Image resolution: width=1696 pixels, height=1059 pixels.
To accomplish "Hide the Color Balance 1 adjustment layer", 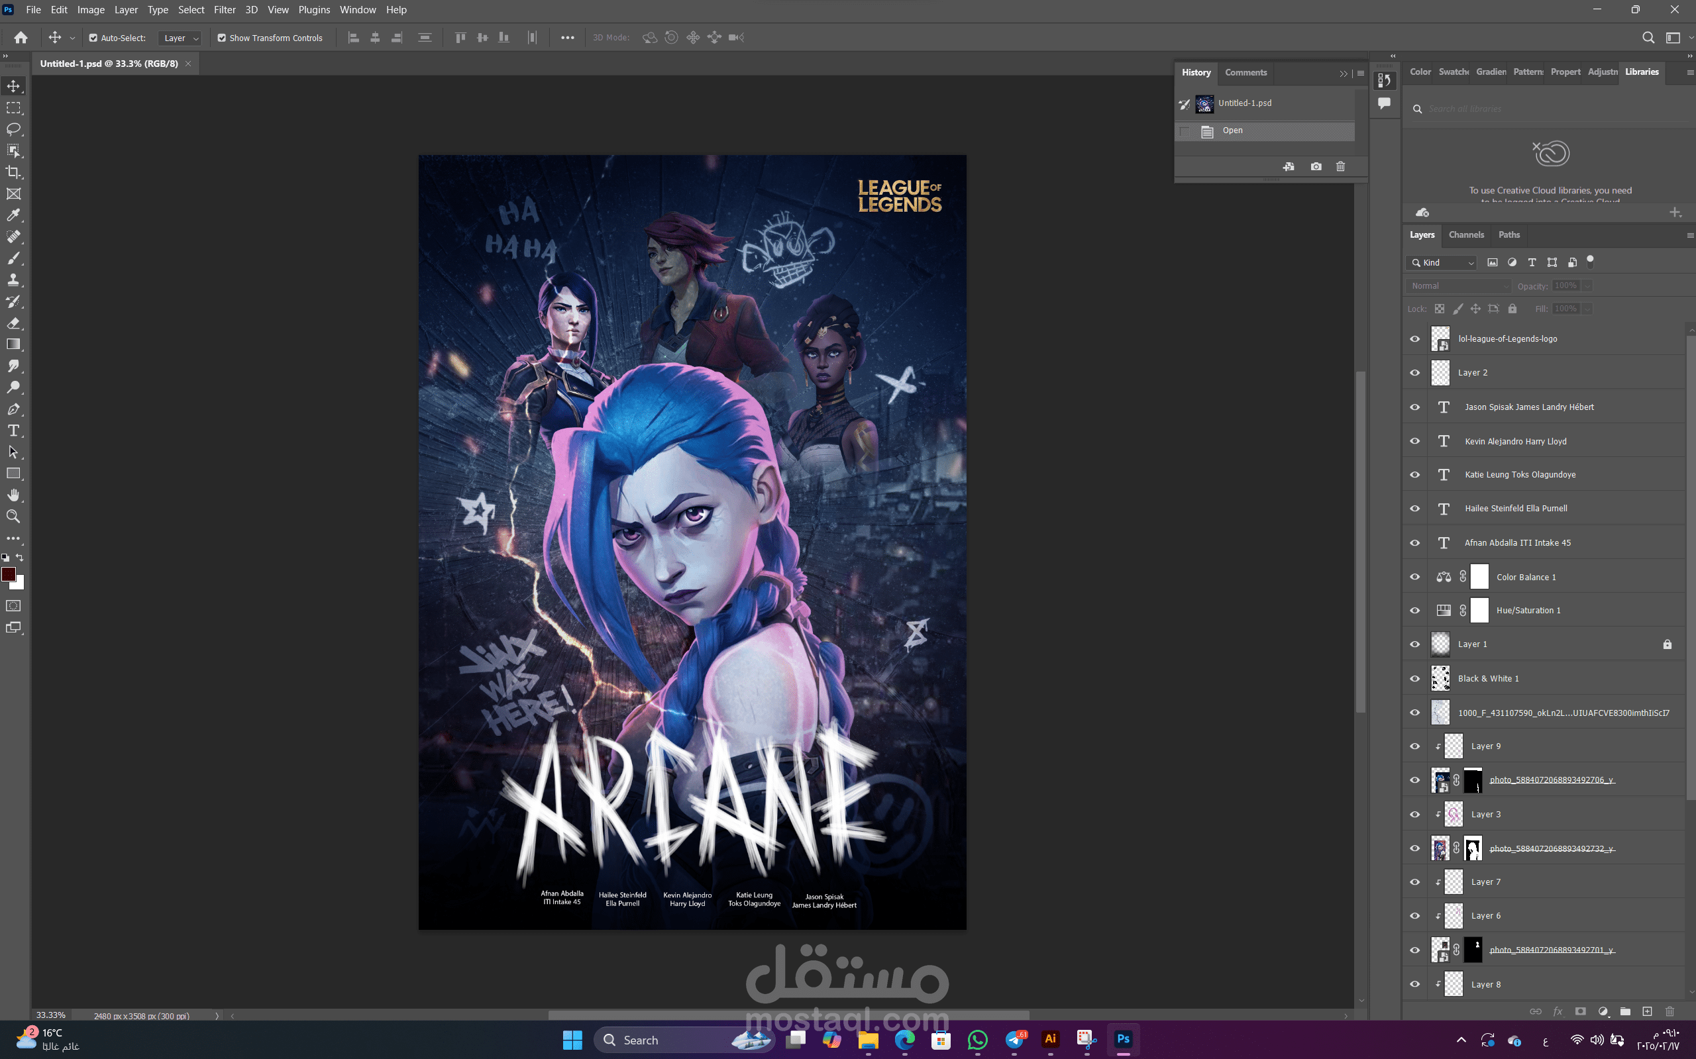I will click(1414, 577).
